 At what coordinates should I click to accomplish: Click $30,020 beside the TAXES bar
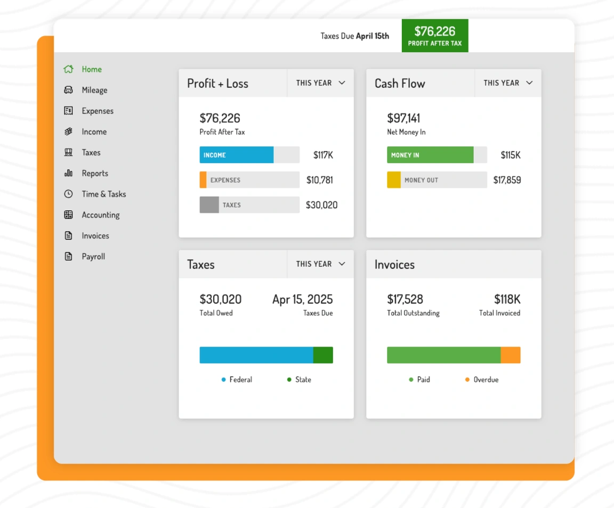pyautogui.click(x=321, y=205)
